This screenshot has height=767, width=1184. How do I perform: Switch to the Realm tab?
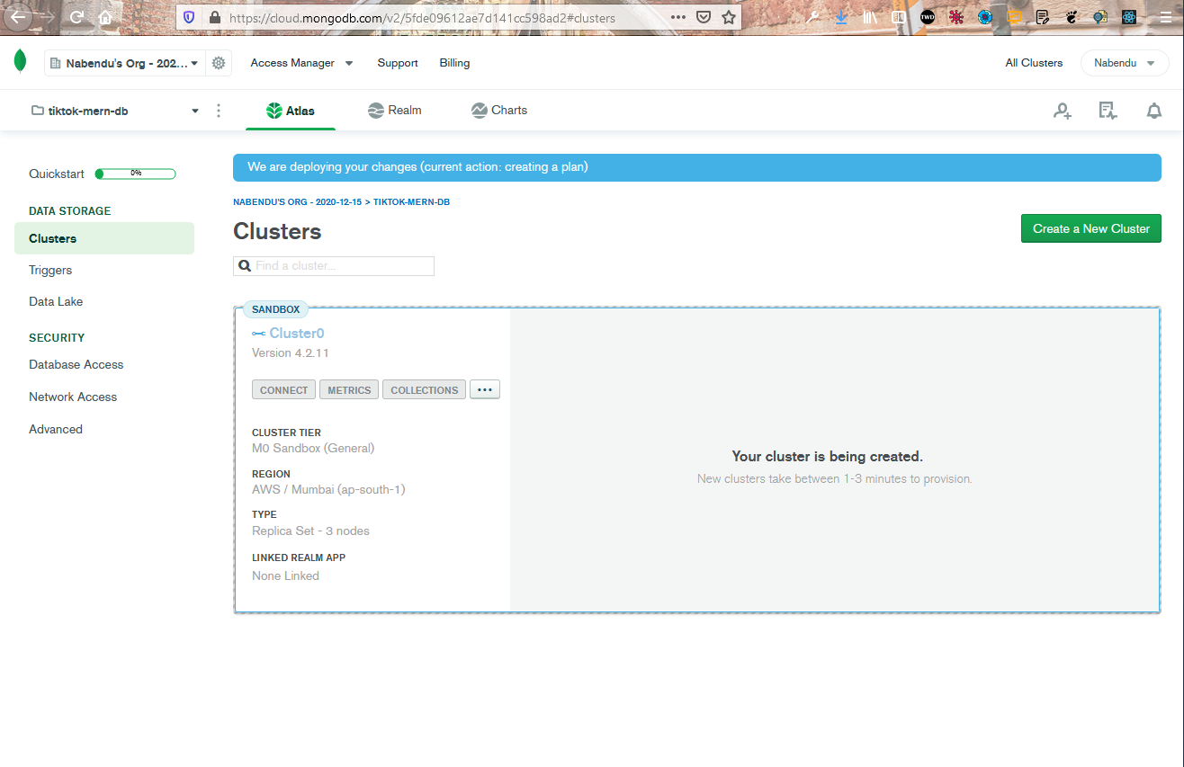click(394, 110)
